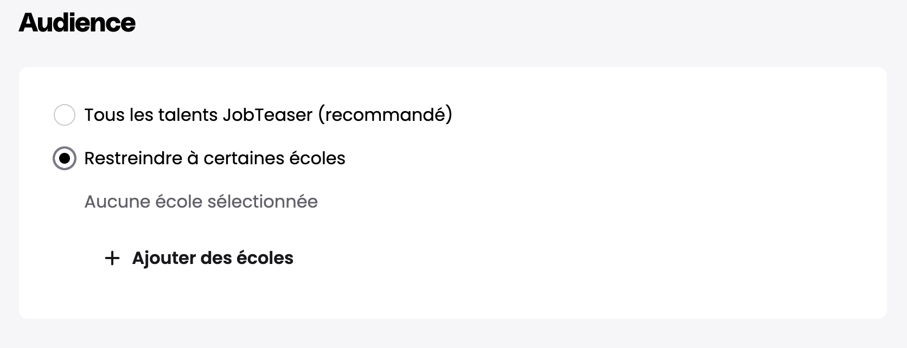This screenshot has width=907, height=348.
Task: Click the Ajouter des écoles button label
Action: click(213, 258)
